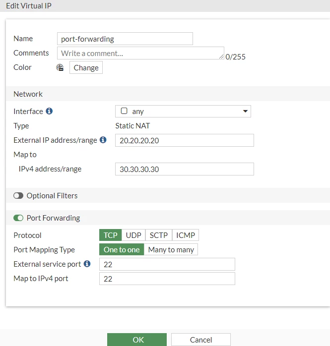Click the External service port field
The image size is (330, 346).
point(167,264)
